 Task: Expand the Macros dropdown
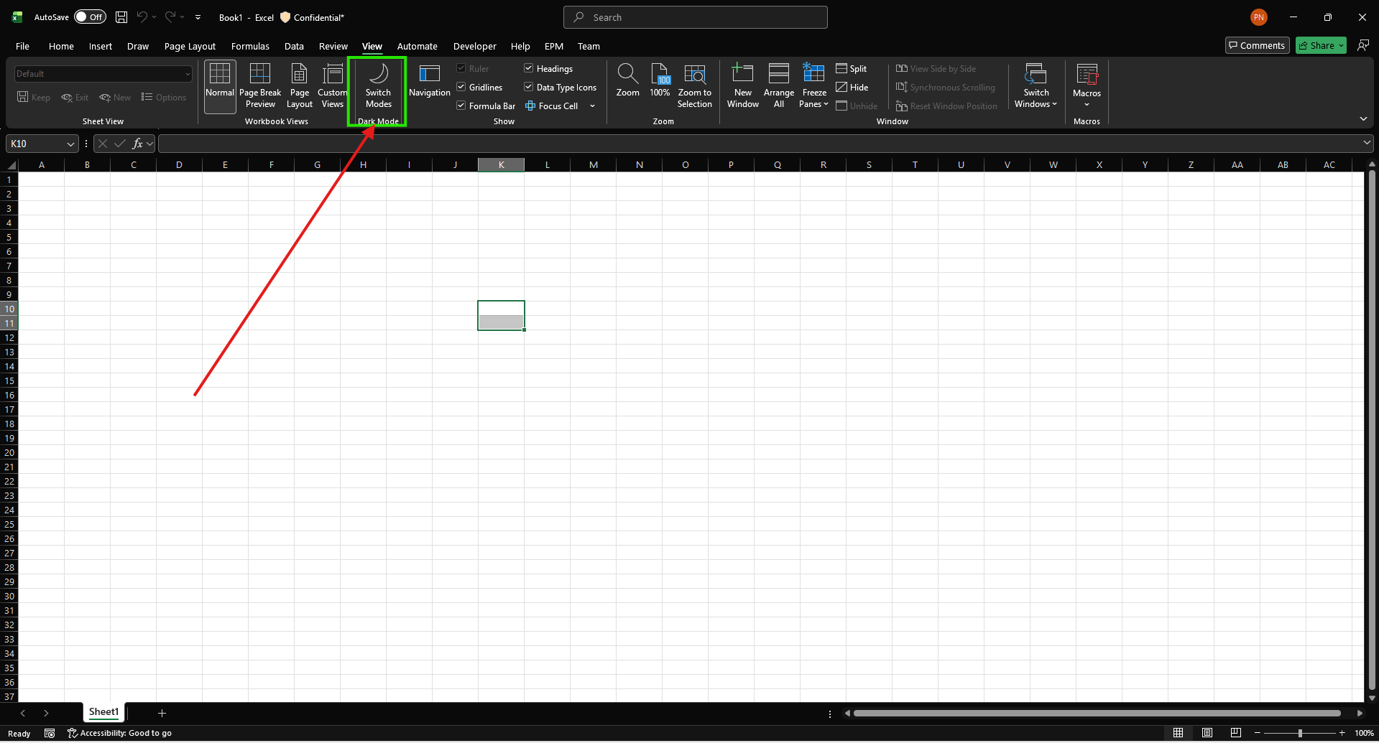tap(1087, 104)
